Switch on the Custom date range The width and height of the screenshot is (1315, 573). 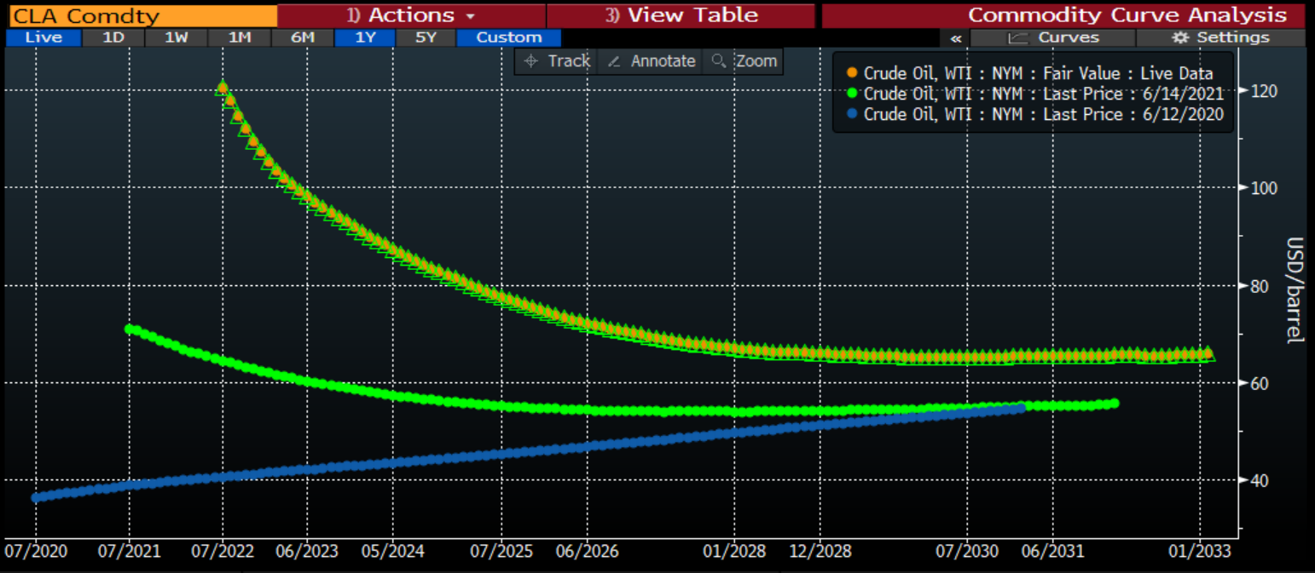tap(508, 37)
